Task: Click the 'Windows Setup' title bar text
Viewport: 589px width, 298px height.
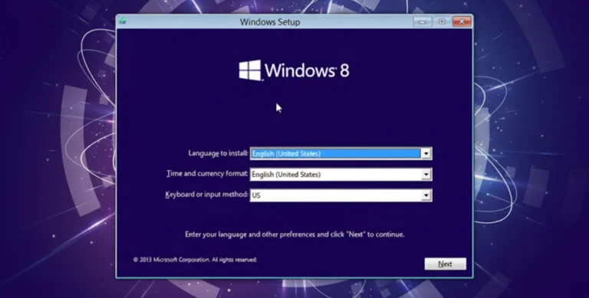Action: point(270,21)
